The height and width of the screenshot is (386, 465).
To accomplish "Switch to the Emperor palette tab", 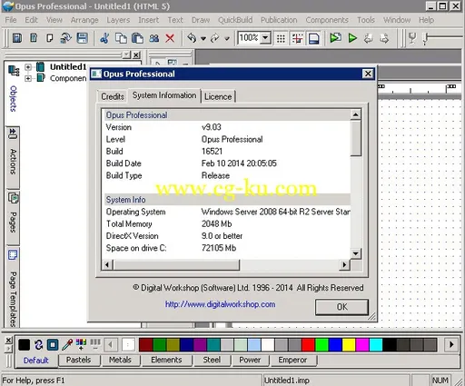I will click(292, 360).
